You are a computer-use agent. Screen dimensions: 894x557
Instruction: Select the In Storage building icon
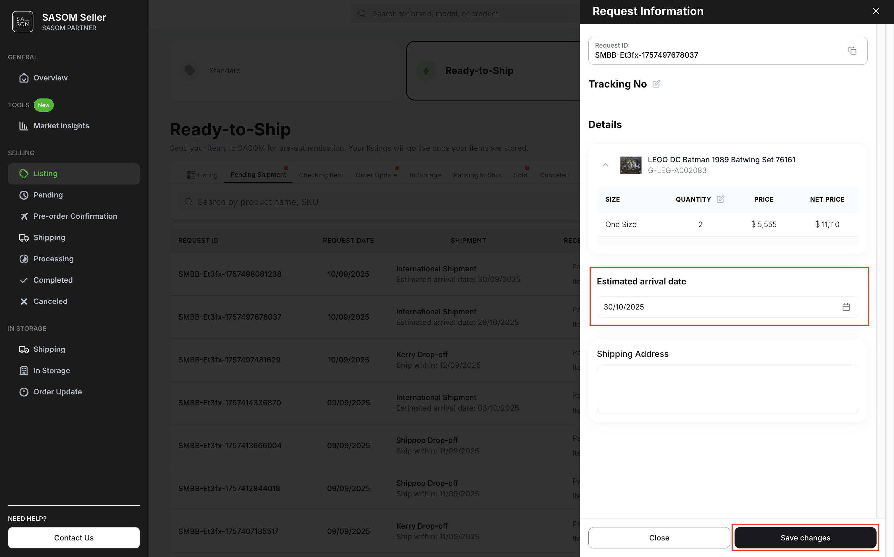24,370
